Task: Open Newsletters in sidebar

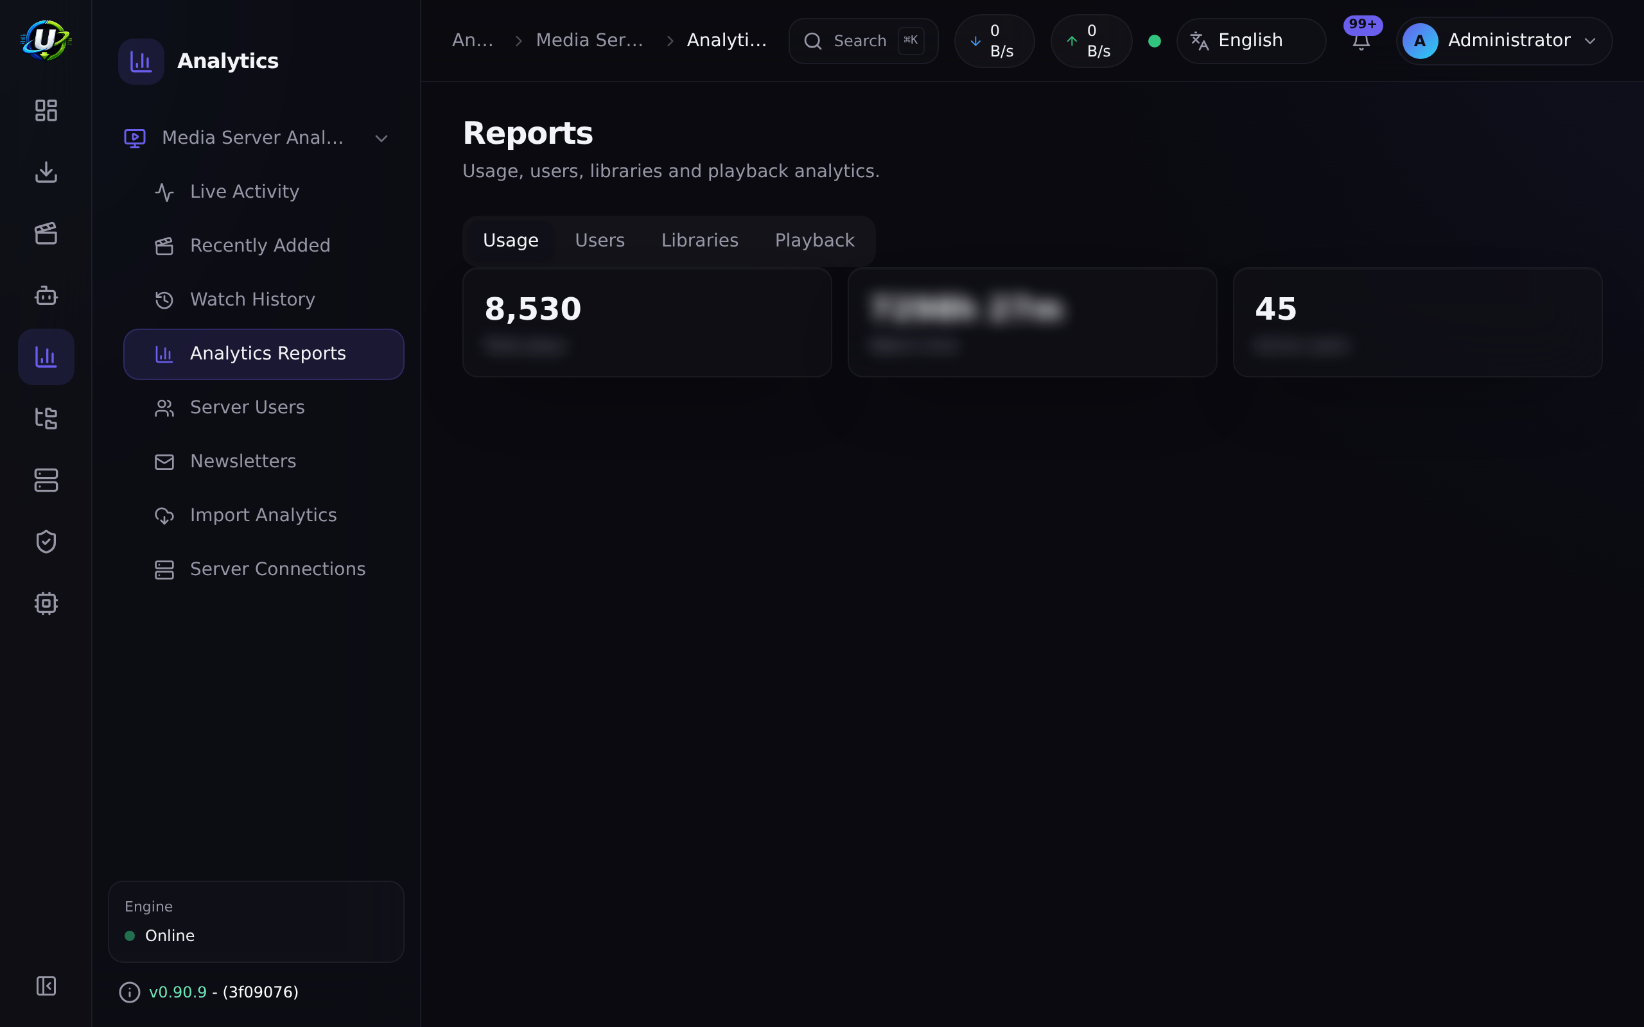Action: click(x=263, y=462)
